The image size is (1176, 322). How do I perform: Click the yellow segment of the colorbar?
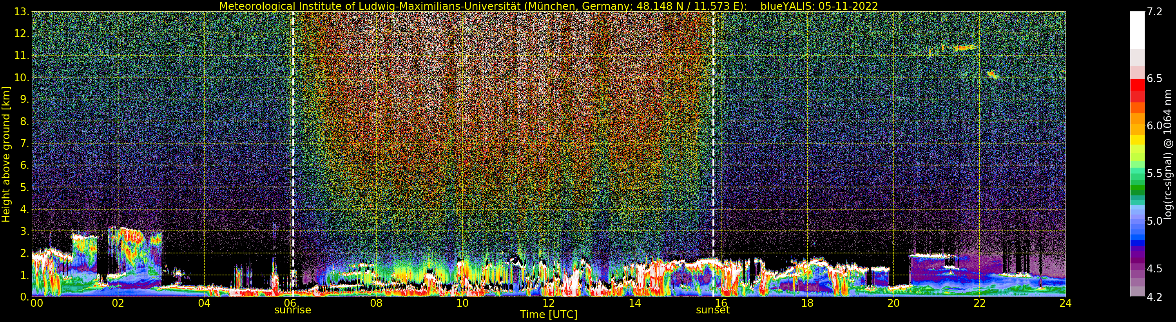click(1137, 140)
